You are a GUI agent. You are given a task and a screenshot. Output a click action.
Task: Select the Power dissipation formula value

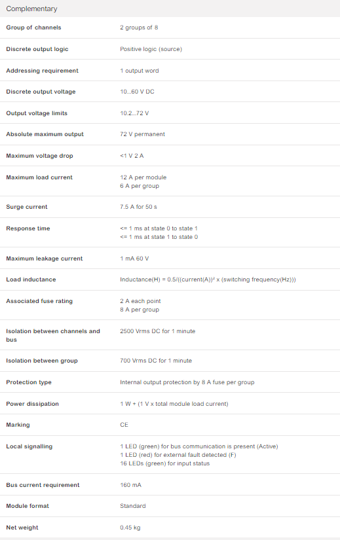point(174,404)
